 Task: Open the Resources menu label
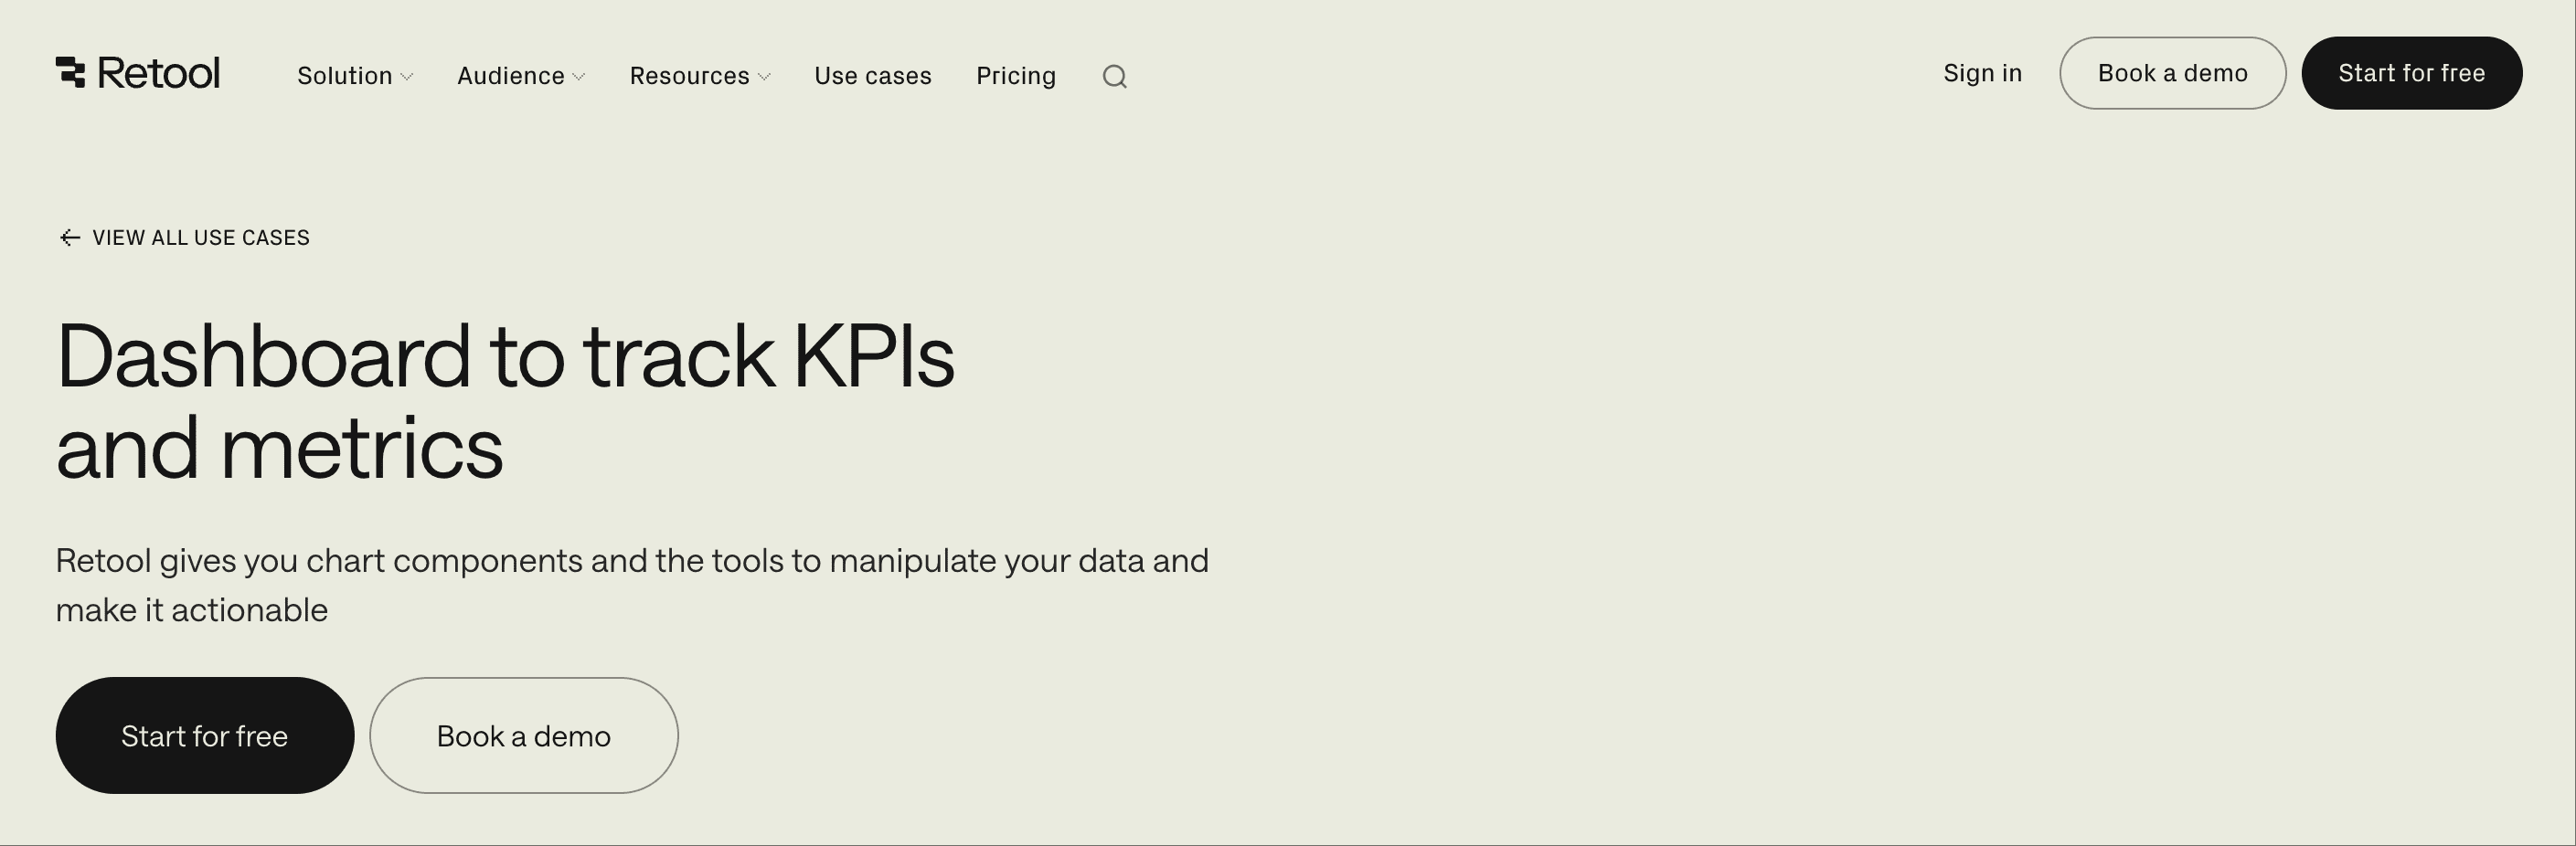[x=689, y=76]
